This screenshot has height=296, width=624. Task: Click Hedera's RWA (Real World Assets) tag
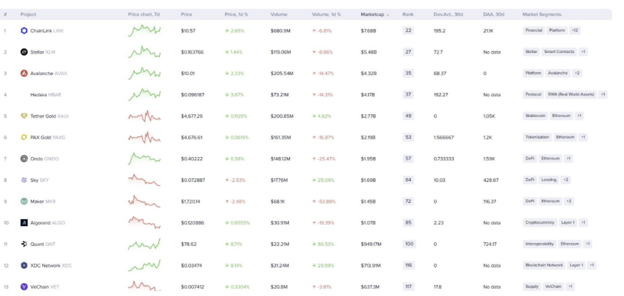(571, 94)
